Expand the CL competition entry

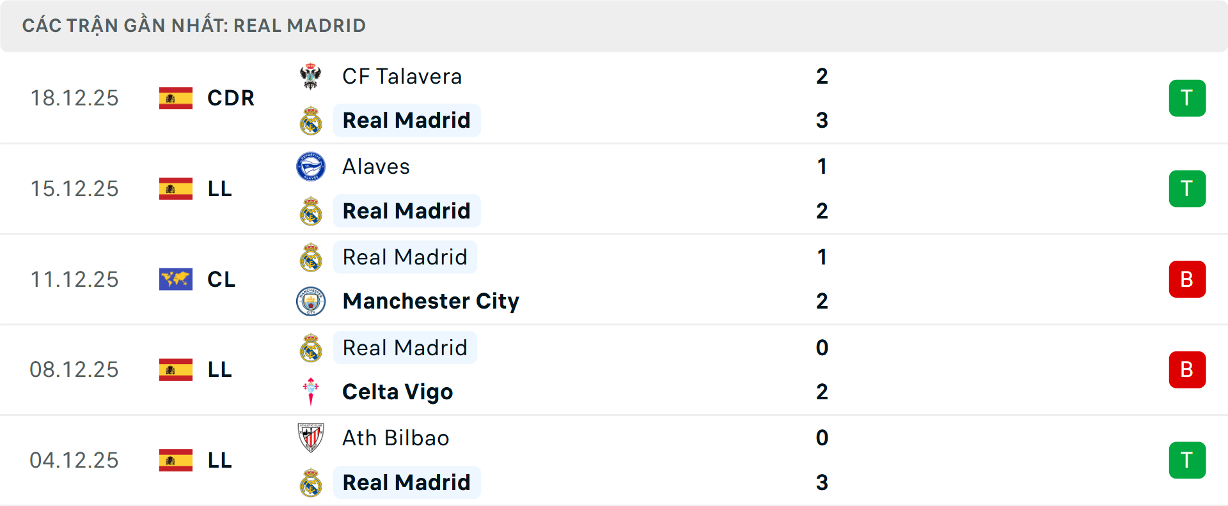(221, 279)
